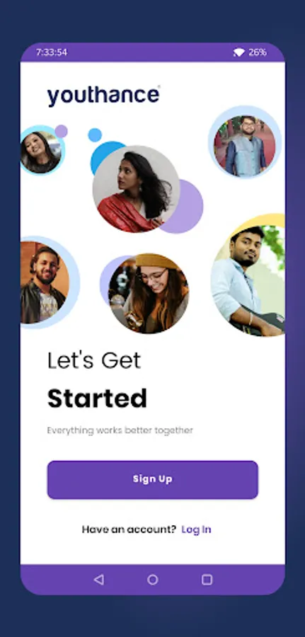Click the 'Everything works better together' tagline
The height and width of the screenshot is (637, 305).
120,430
